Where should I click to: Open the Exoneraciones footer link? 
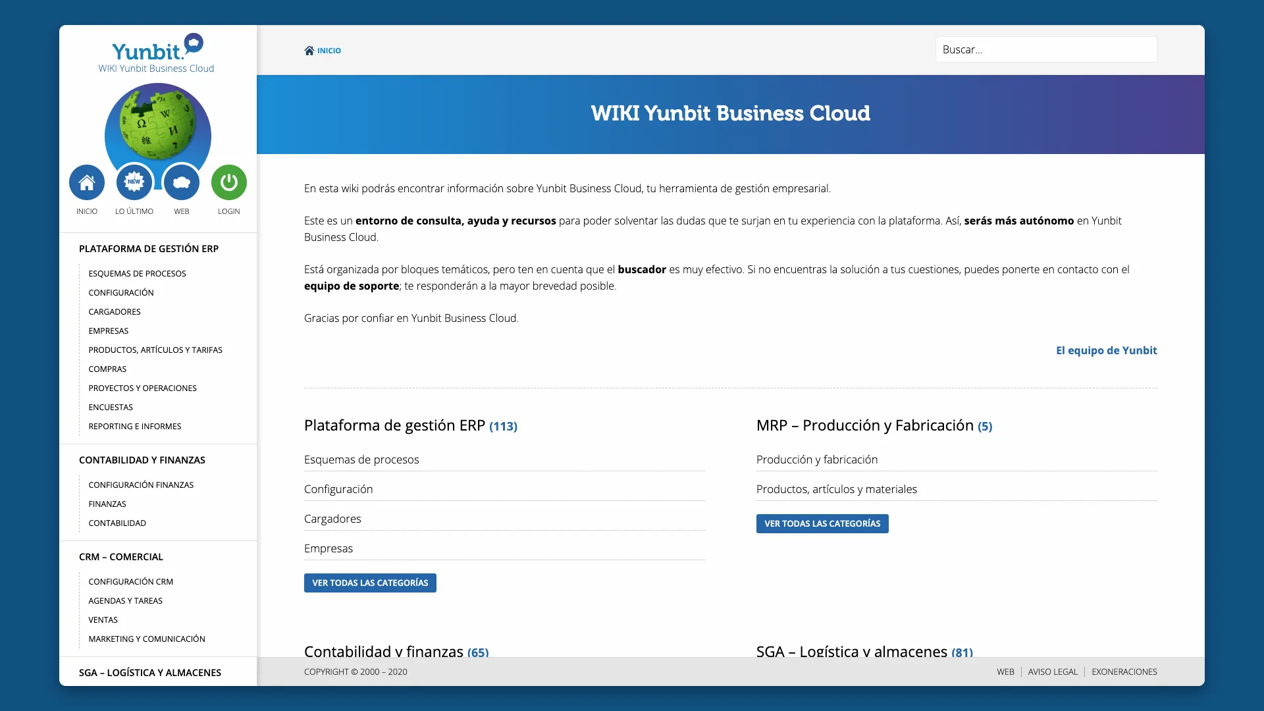tap(1124, 671)
